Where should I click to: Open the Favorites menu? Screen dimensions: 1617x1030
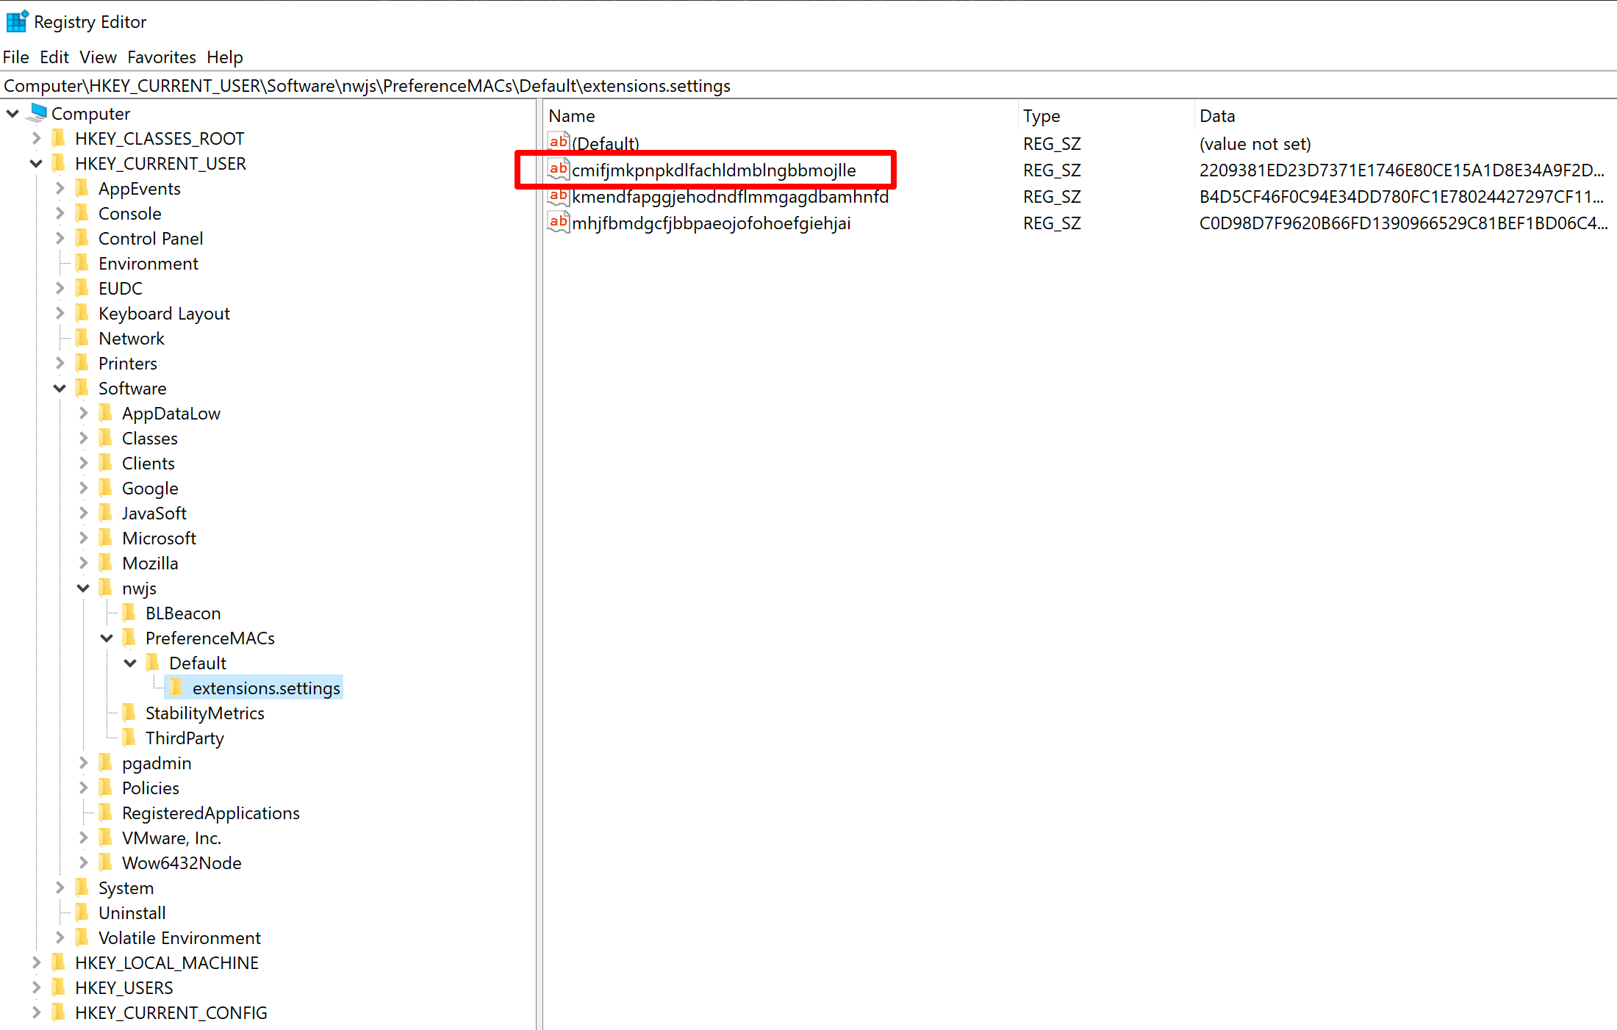161,57
